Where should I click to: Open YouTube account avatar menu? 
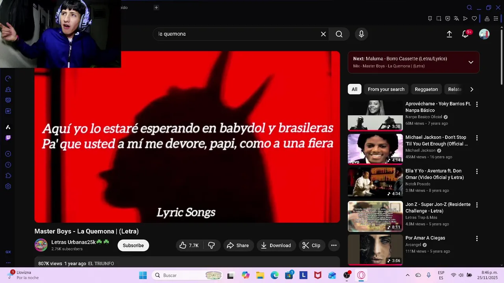[x=484, y=34]
